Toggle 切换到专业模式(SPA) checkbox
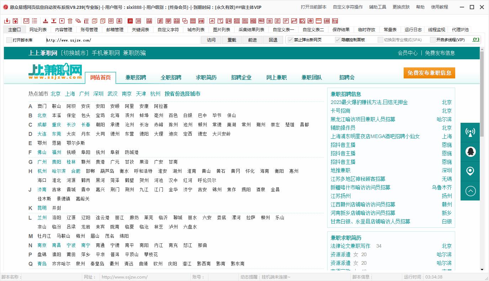The height and width of the screenshot is (281, 489). 380,40
